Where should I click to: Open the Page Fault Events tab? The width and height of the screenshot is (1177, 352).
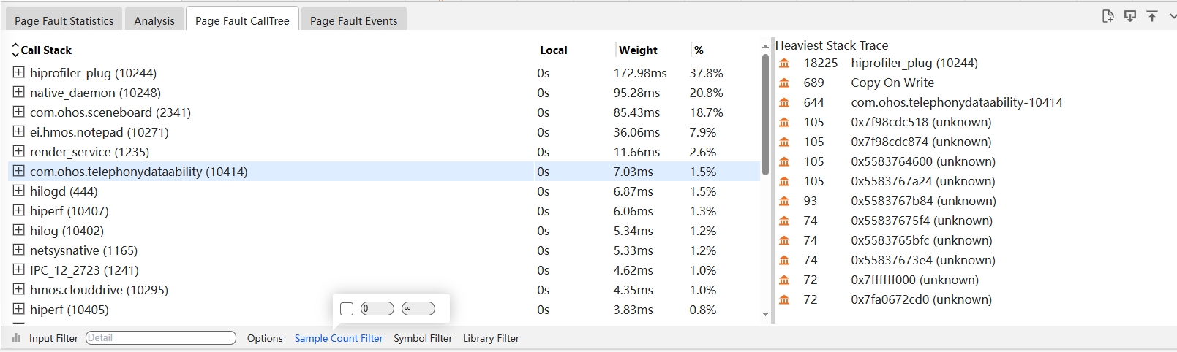click(x=353, y=20)
